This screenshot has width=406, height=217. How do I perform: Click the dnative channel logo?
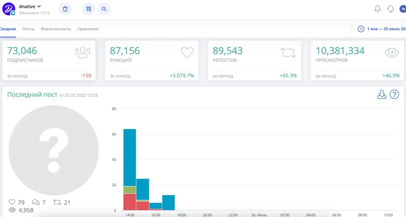coord(9,9)
